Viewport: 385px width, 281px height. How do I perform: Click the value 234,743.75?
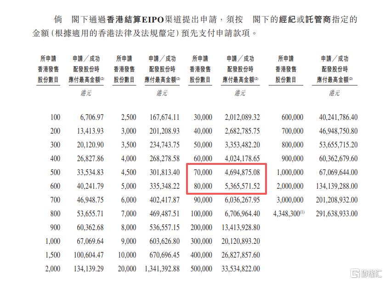[164, 145]
